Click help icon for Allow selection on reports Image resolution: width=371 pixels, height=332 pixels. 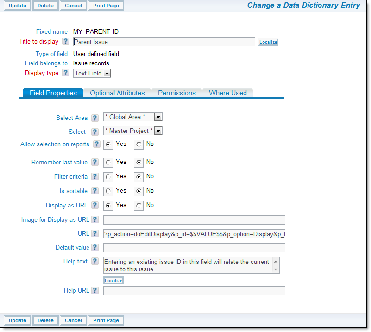tap(97, 144)
